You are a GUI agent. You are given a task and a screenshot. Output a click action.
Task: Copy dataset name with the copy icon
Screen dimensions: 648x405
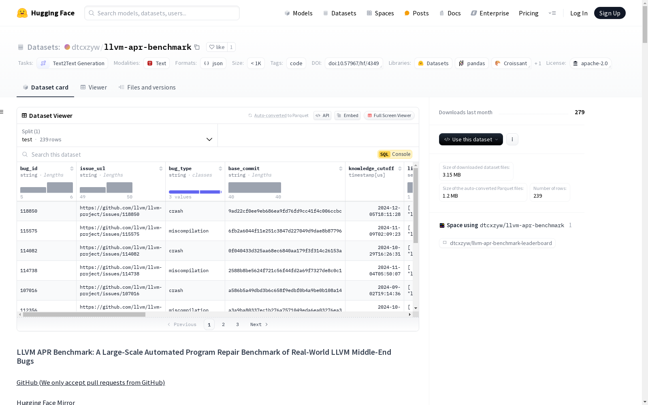pyautogui.click(x=197, y=47)
